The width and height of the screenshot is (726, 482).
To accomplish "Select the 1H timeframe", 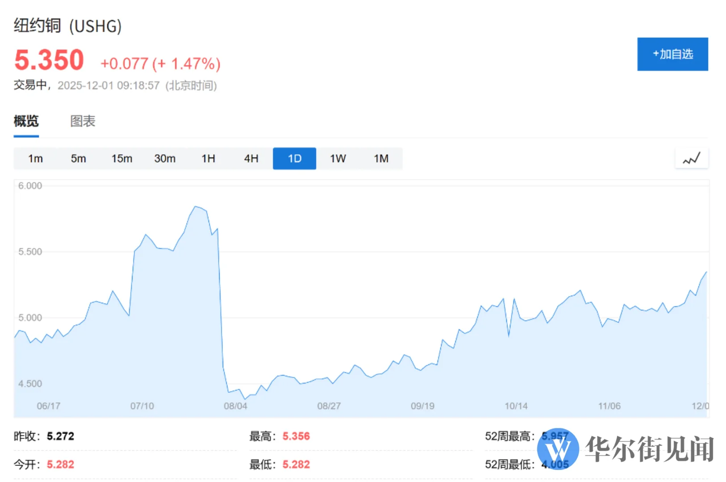I will coord(208,158).
